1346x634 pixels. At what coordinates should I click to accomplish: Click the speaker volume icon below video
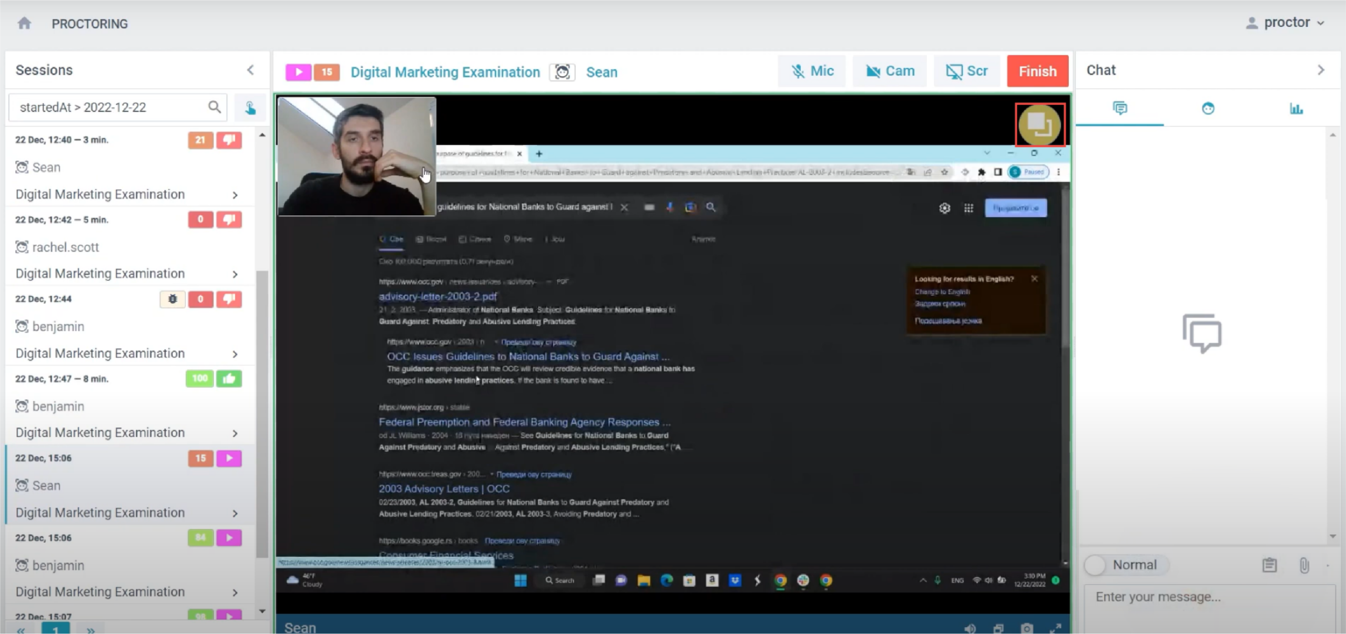[x=970, y=628]
